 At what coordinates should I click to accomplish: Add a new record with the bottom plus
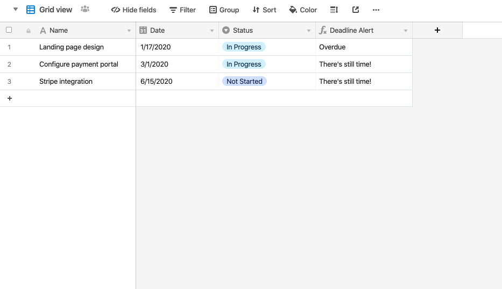click(10, 98)
